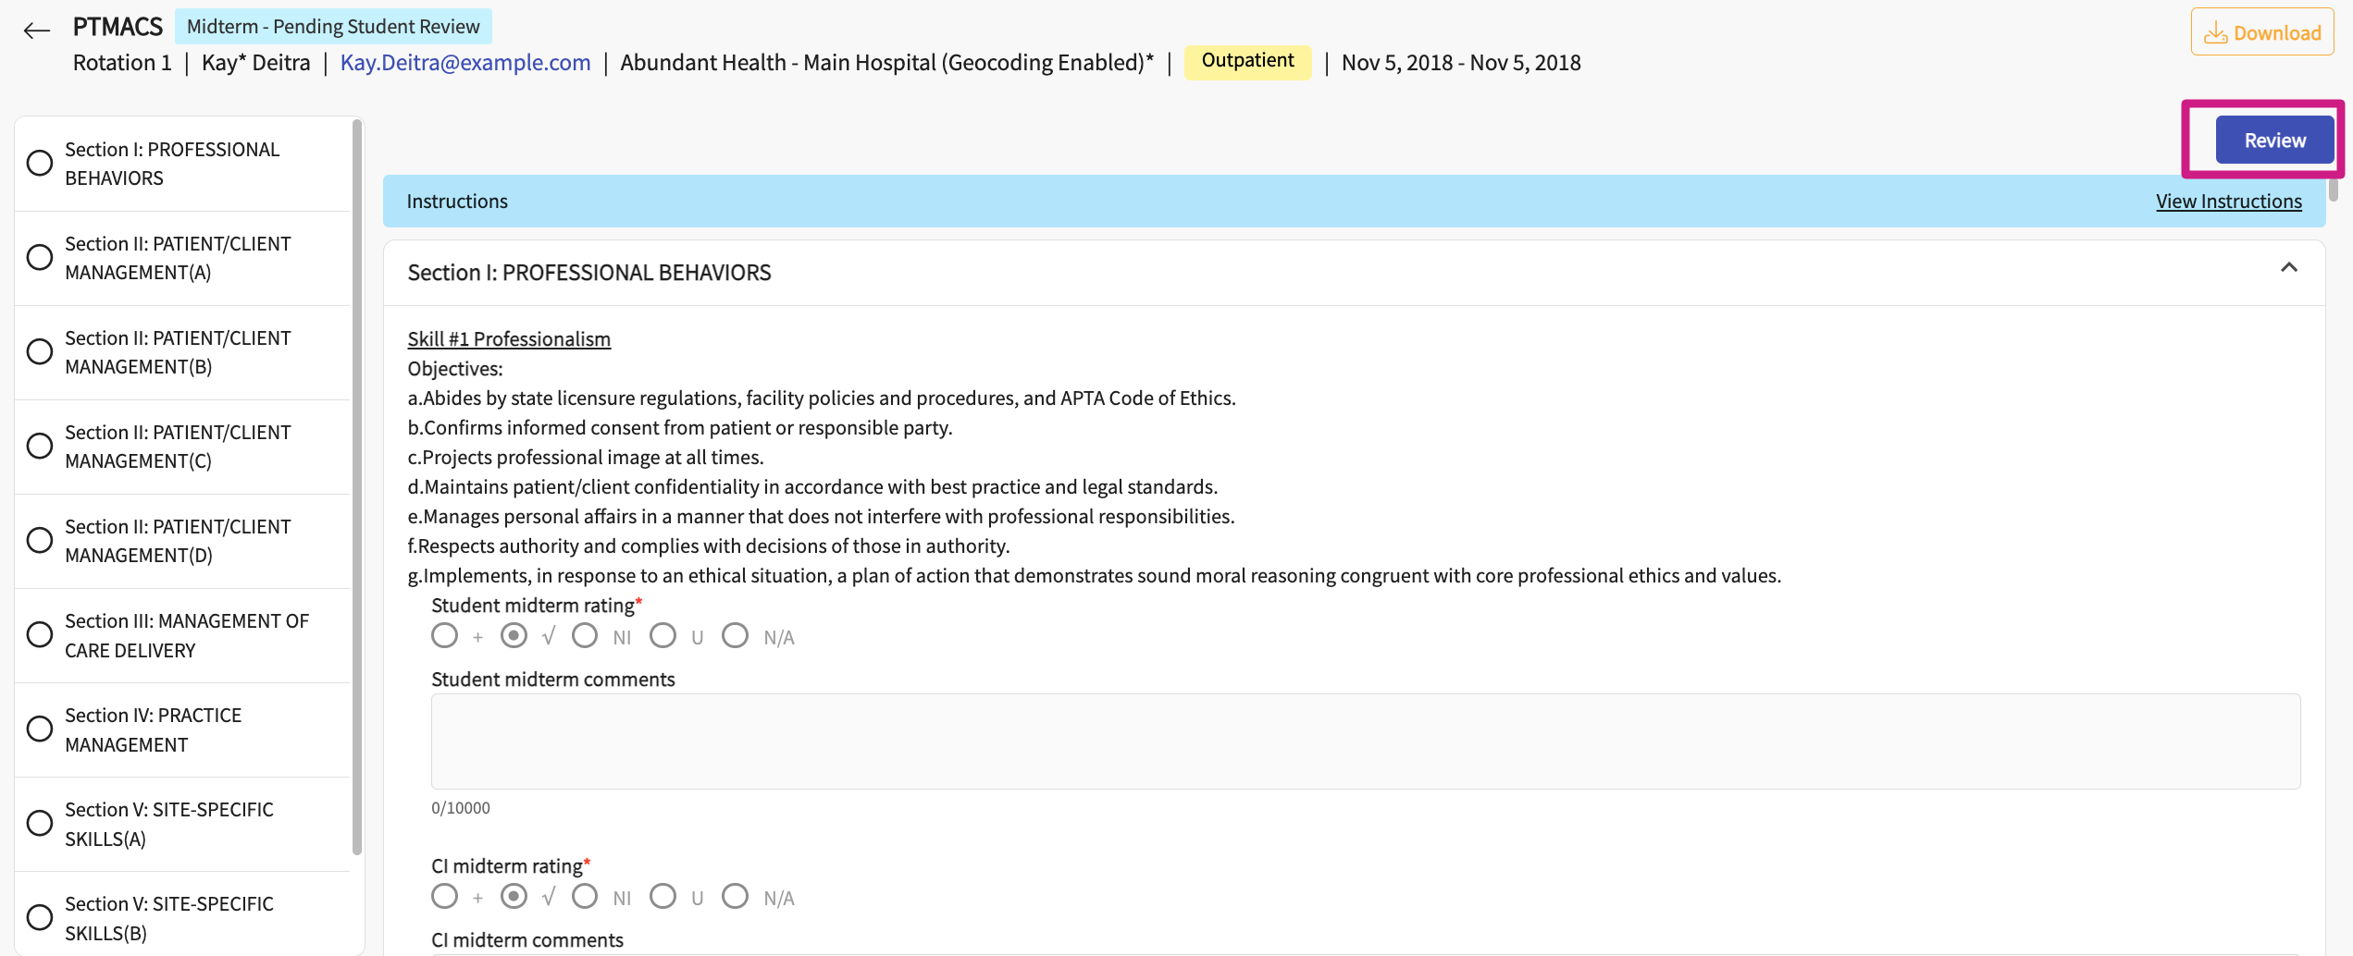Choose N/A for Student midterm rating
2353x956 pixels.
[x=736, y=636]
